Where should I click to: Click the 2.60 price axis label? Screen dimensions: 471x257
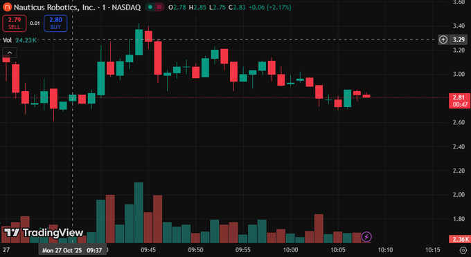459,122
